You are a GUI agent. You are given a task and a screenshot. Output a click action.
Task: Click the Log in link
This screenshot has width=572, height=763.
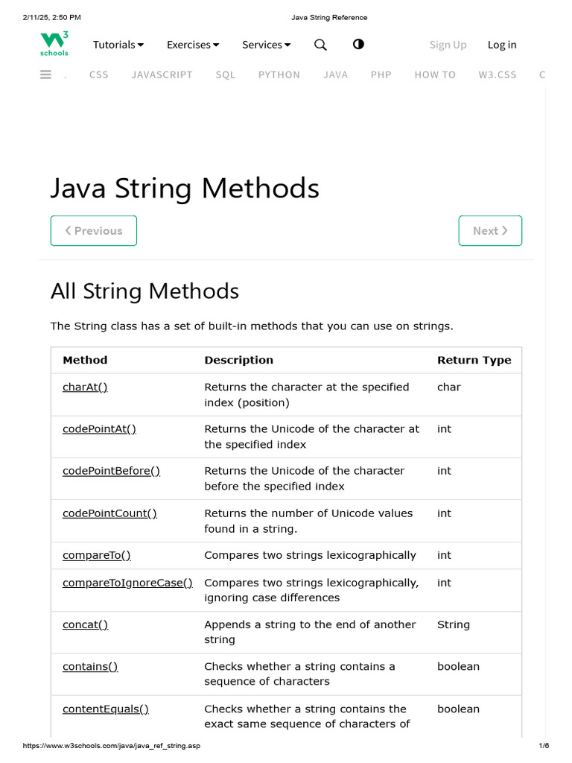tap(502, 45)
